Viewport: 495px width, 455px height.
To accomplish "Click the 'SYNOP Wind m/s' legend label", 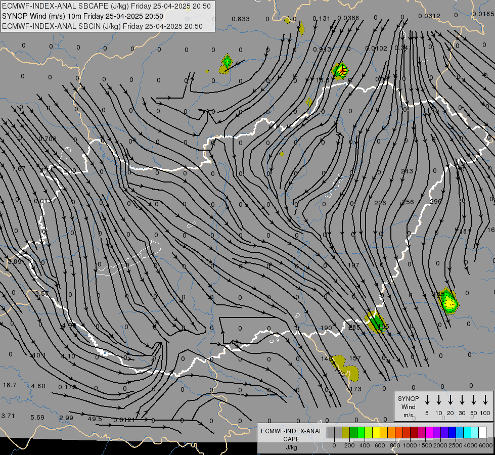I will click(408, 406).
